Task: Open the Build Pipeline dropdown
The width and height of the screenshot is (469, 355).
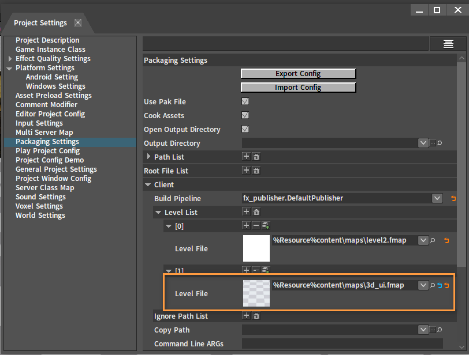Action: tap(437, 198)
